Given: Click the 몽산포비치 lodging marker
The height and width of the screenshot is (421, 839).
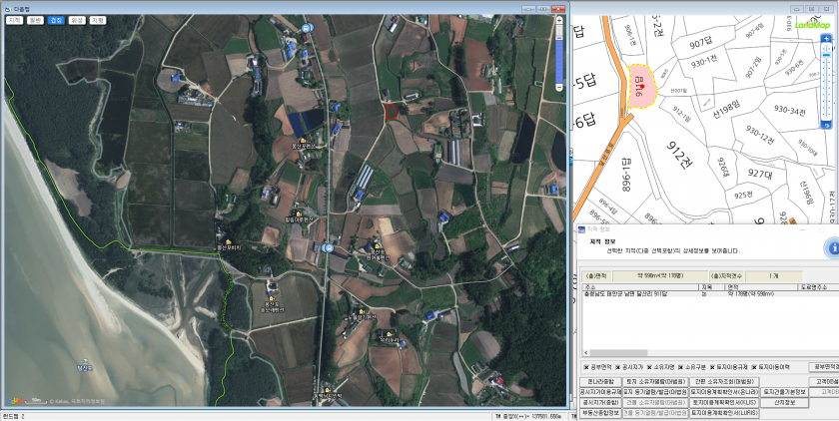Looking at the screenshot, I should [x=229, y=244].
